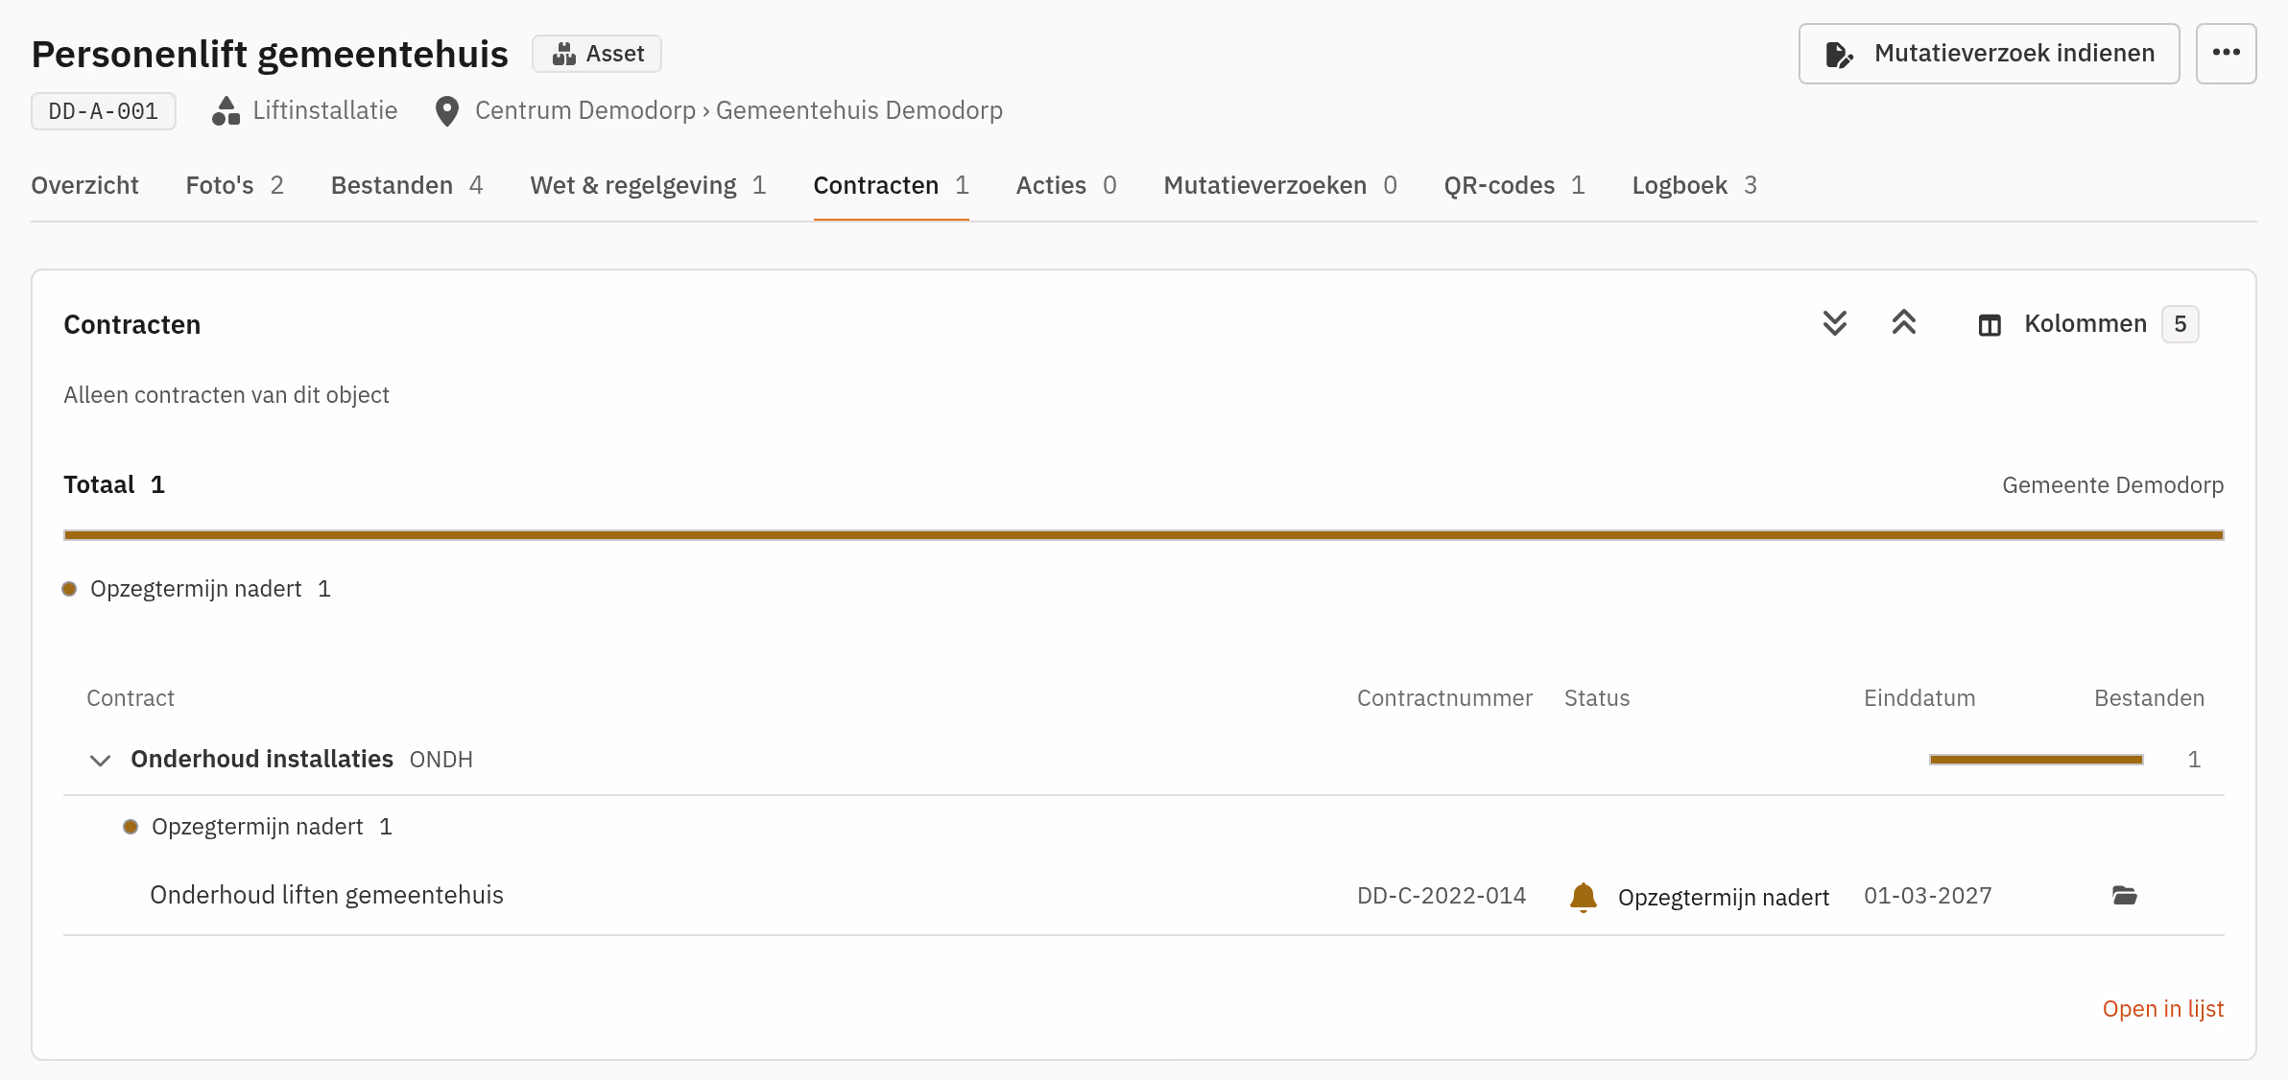Open the Foto's tab
The height and width of the screenshot is (1080, 2288).
click(234, 185)
